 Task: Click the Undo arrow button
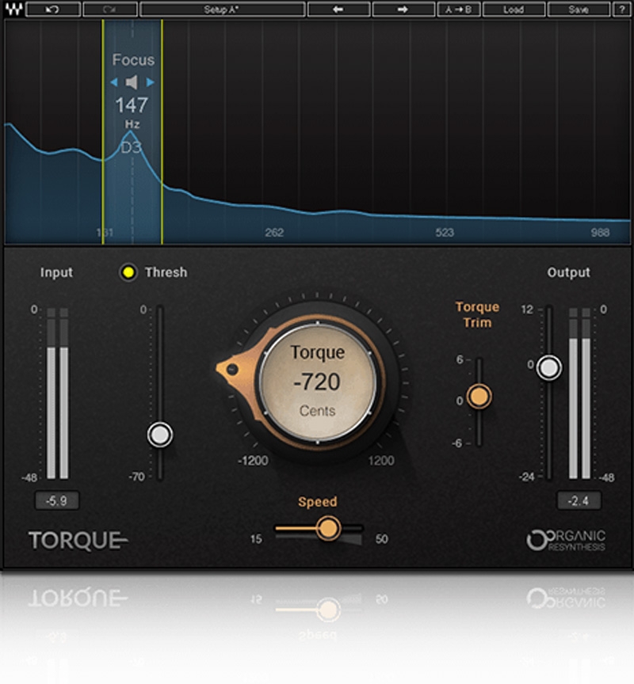[x=52, y=9]
